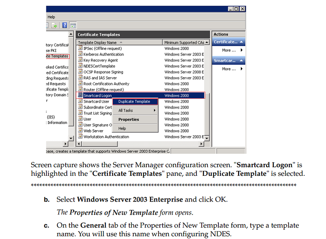Screen dimensions: 326x239
Task: Minimize the Server Manager window
Action: 230,9
